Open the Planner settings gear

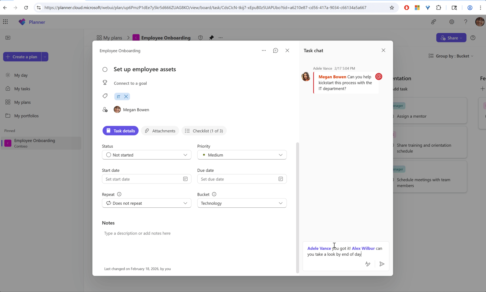(452, 22)
